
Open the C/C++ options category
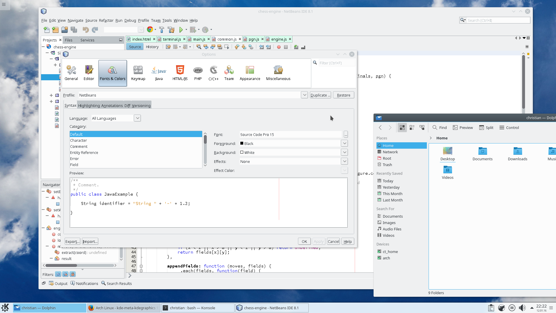(x=213, y=73)
